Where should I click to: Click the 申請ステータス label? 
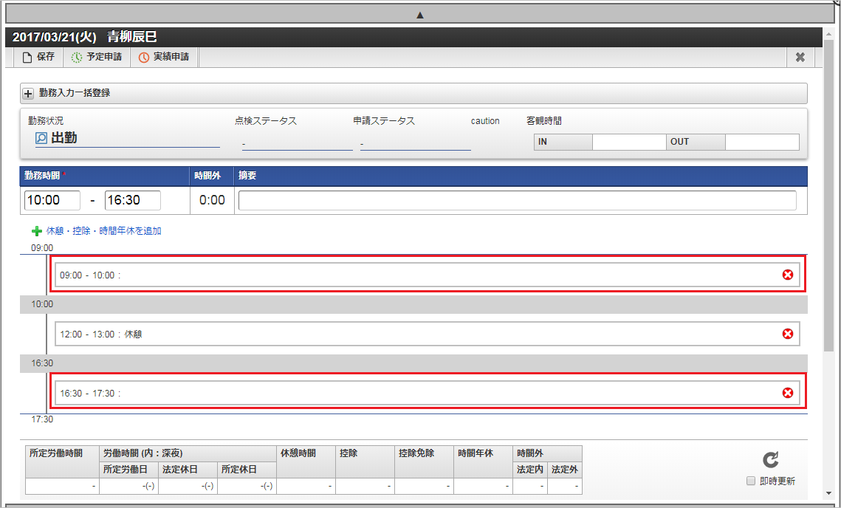coord(384,121)
